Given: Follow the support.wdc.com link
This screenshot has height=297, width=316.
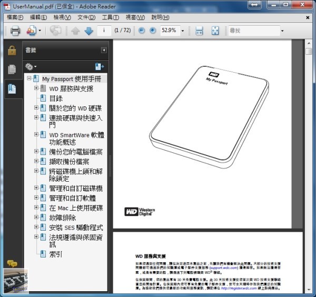Looking at the screenshot, I should [x=224, y=268].
